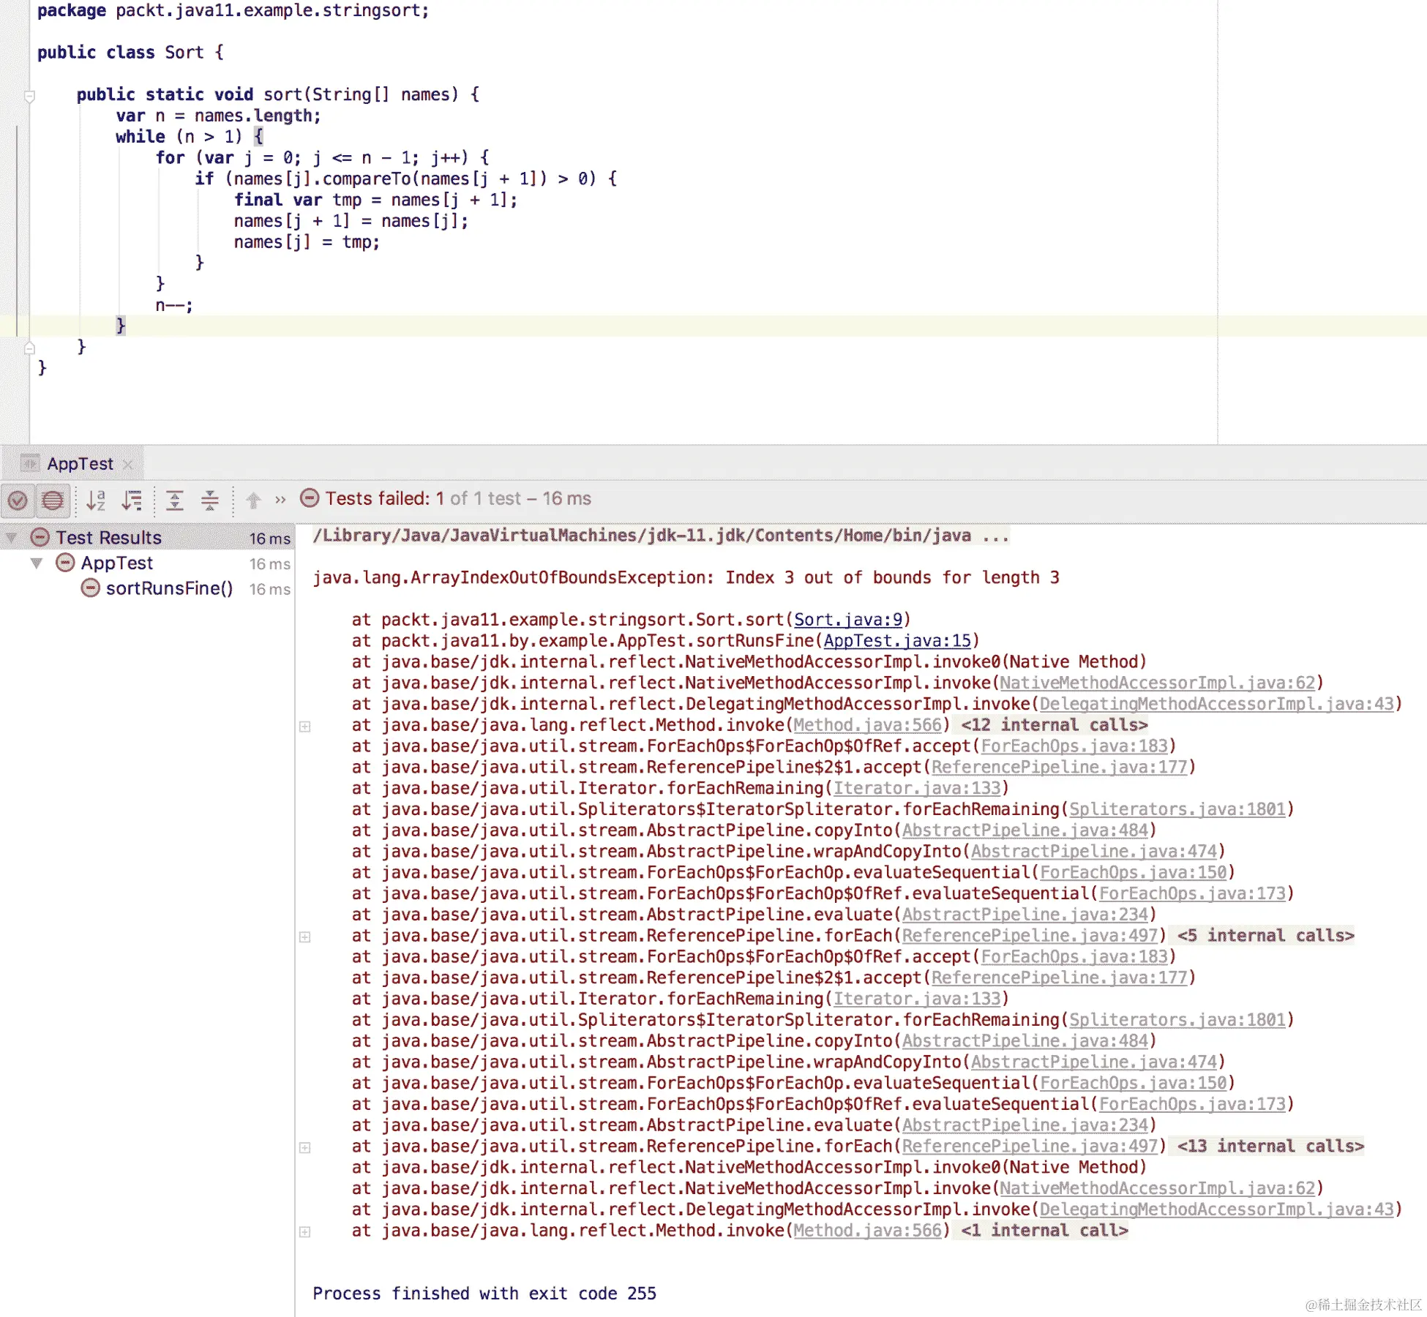Open the Sort.java:9 stack trace link
The width and height of the screenshot is (1427, 1317).
coord(847,620)
